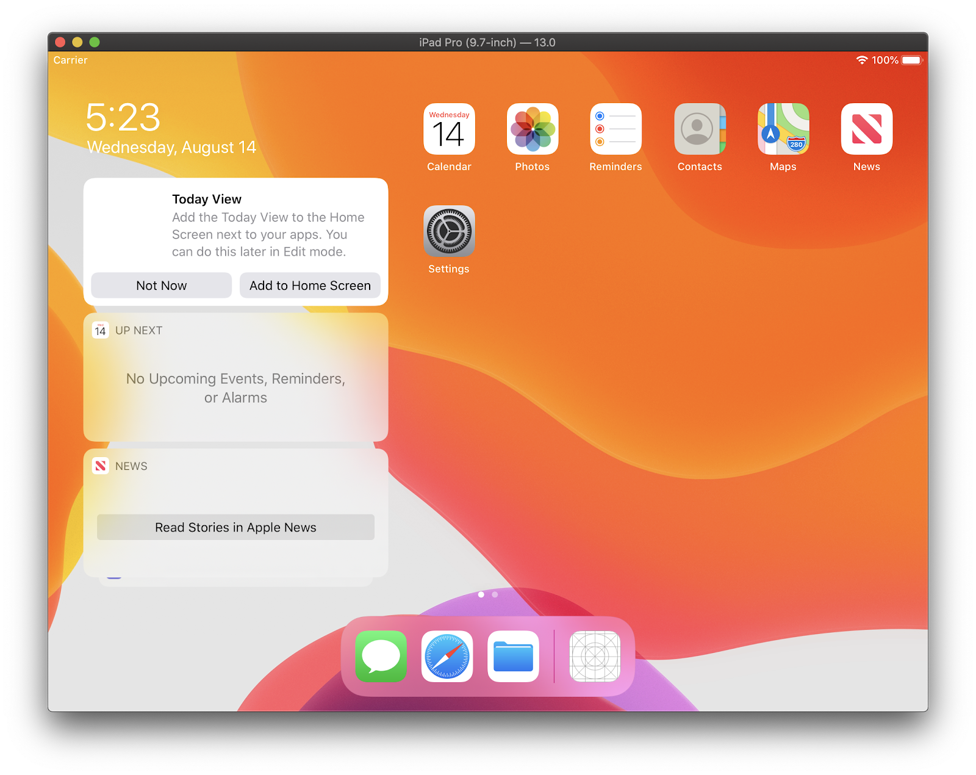The height and width of the screenshot is (775, 976).
Task: Click Read Stories in Apple News
Action: [235, 527]
